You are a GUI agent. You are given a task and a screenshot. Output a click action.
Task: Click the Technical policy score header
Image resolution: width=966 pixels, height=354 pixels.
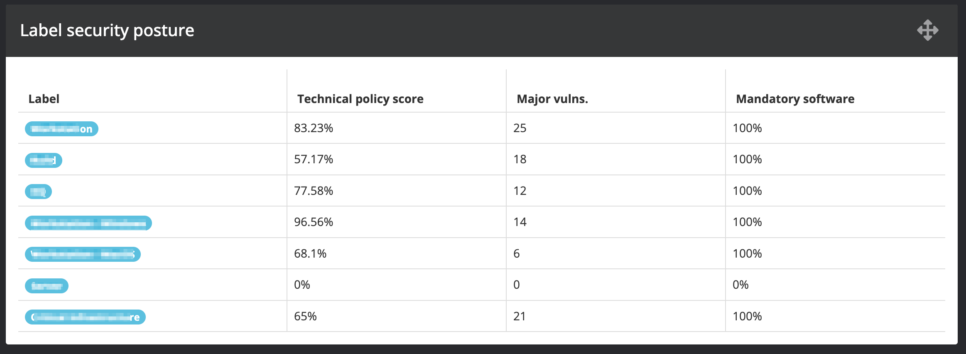tap(360, 99)
